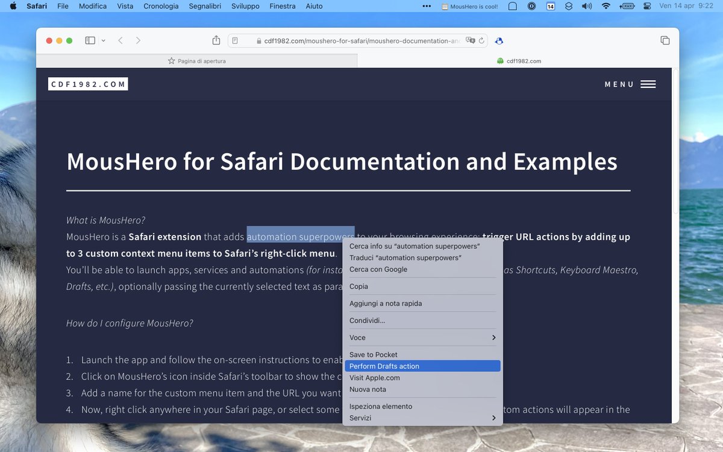Select Cerca con Google
Screen dimensions: 723x452
(x=422, y=269)
